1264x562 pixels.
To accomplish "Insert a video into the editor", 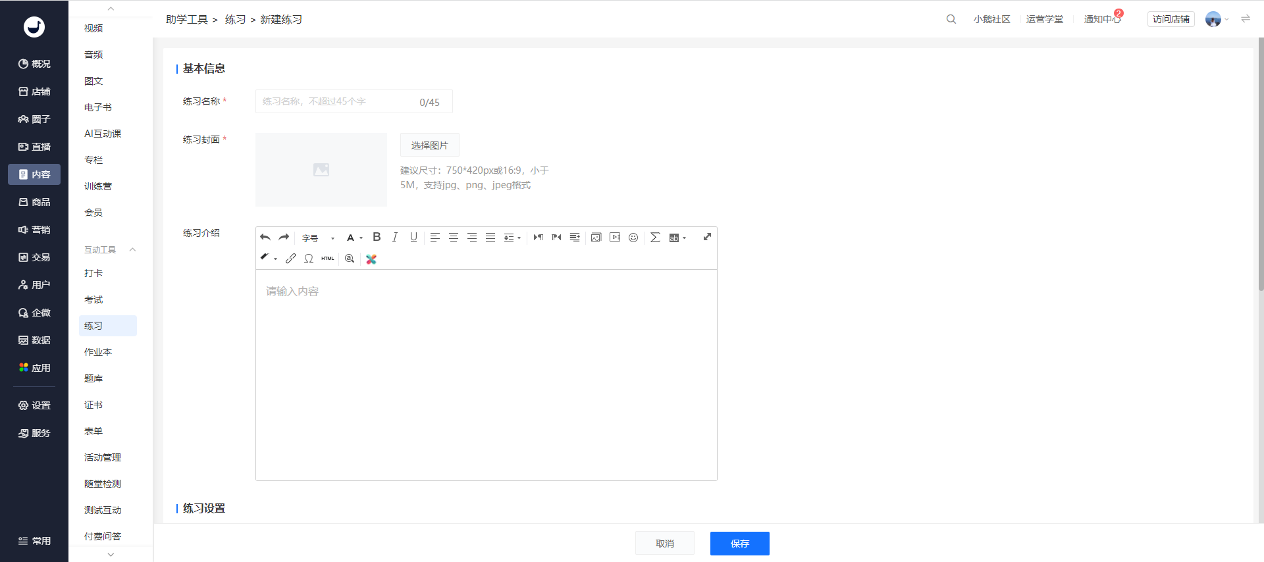I will 615,238.
